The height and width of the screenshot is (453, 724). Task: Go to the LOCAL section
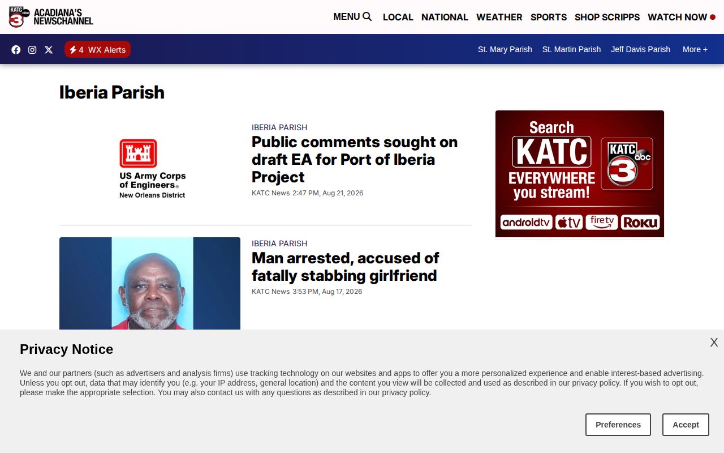[398, 17]
